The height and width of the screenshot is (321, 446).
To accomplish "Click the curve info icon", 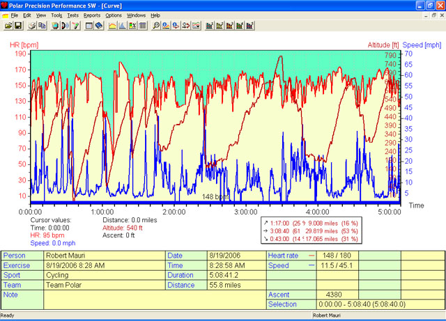I will (x=166, y=26).
